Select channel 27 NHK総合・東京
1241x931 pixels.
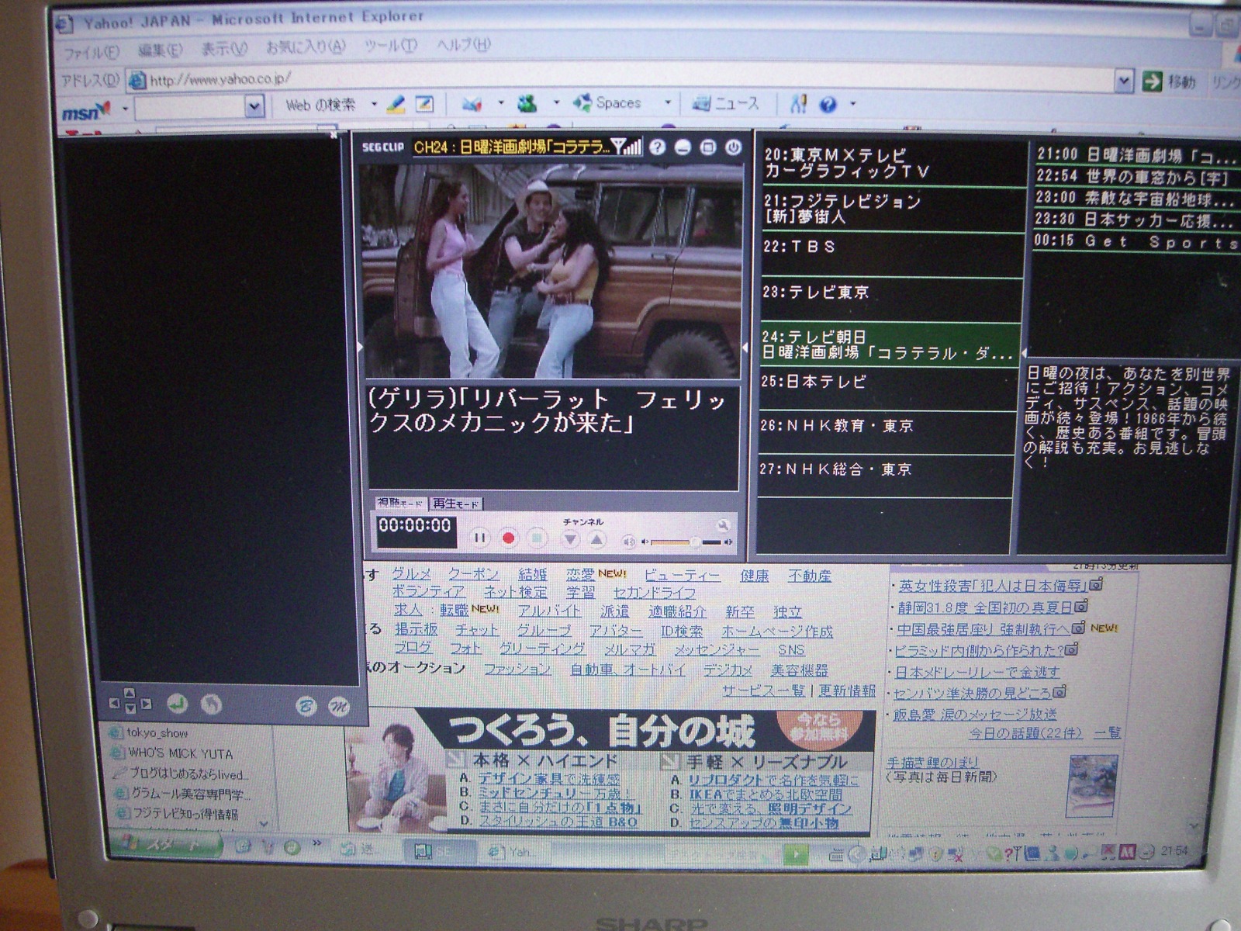(885, 476)
